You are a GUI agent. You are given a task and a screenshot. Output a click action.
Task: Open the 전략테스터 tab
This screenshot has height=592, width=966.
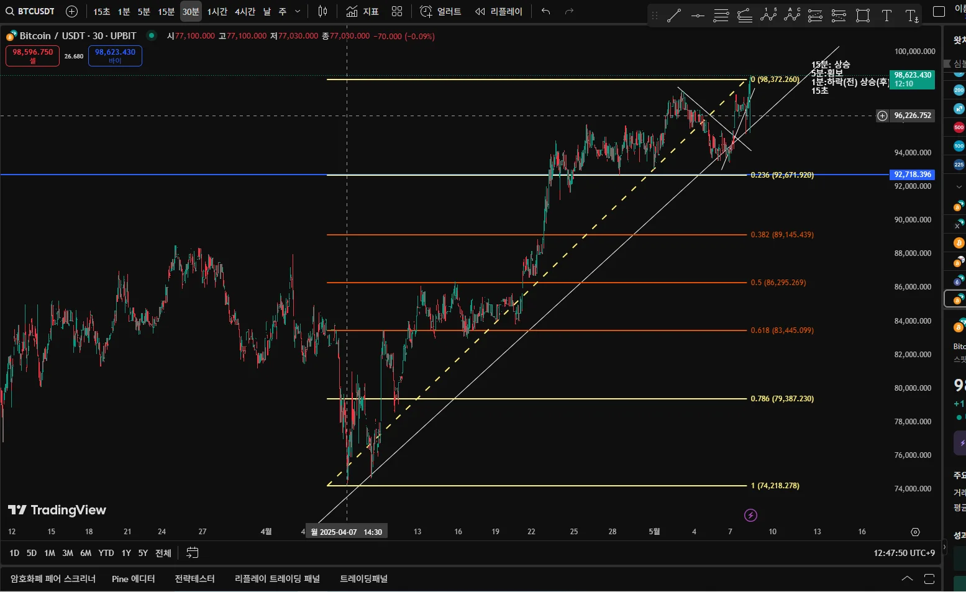click(x=195, y=579)
